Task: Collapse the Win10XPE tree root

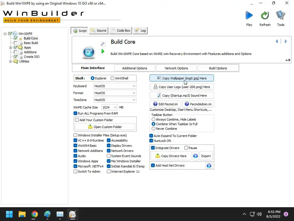Action: tap(5, 34)
